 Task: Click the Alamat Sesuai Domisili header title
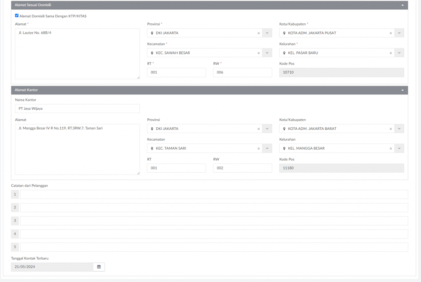point(33,5)
